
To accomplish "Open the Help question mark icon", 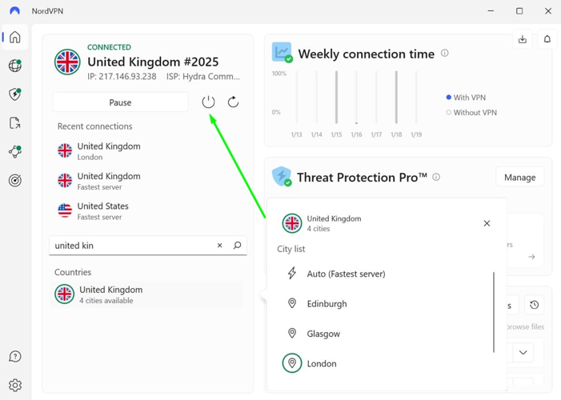I will (15, 357).
